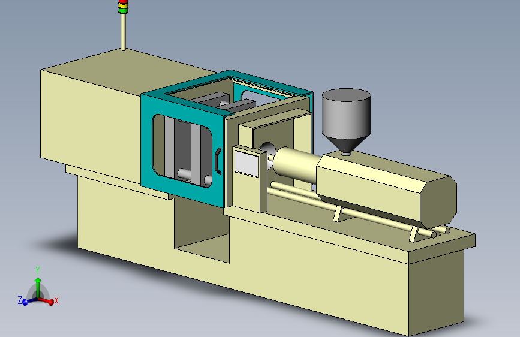The image size is (520, 337).
Task: Click the red X axis of the orientation triad
Action: coord(47,301)
